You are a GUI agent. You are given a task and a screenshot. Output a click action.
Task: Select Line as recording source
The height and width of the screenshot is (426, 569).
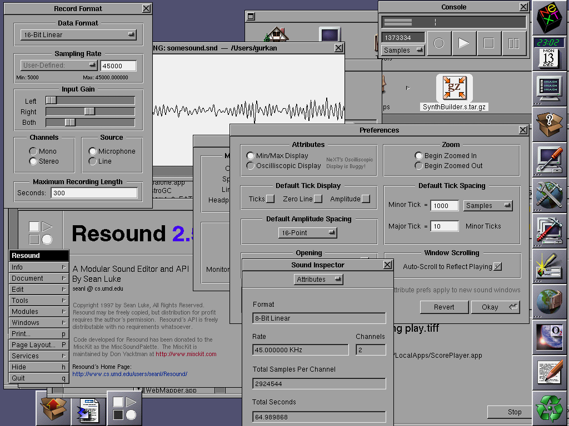click(x=93, y=161)
